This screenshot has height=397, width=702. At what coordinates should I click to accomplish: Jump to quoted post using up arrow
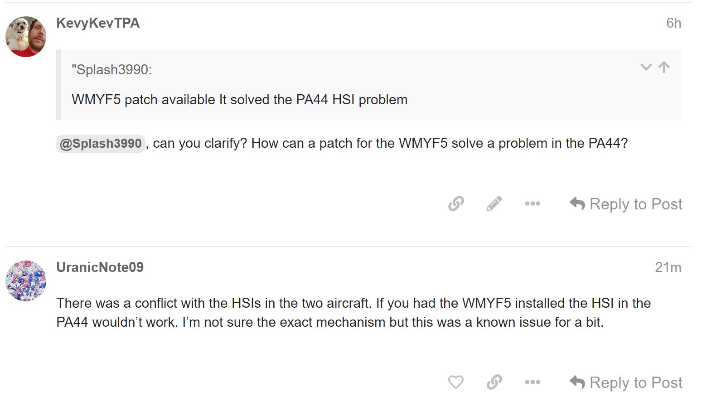click(x=664, y=67)
